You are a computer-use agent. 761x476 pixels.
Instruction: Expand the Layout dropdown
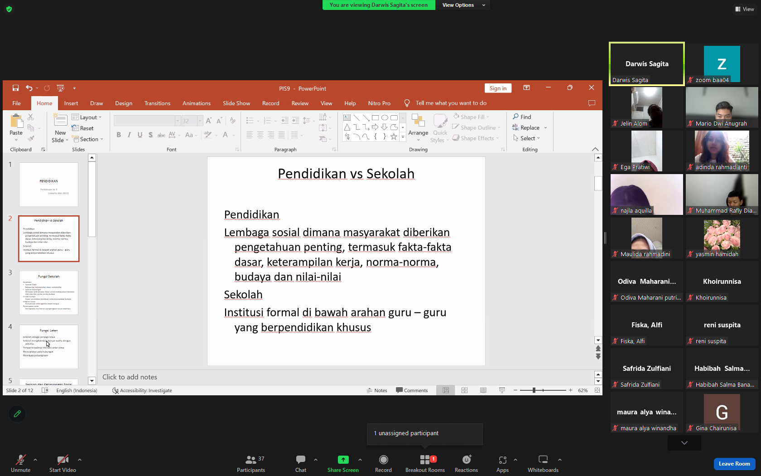pyautogui.click(x=87, y=117)
